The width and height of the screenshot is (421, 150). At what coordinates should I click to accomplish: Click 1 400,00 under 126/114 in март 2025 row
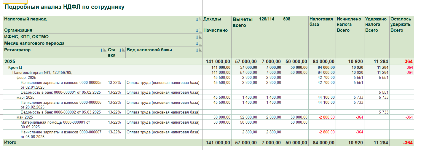tap(273, 97)
